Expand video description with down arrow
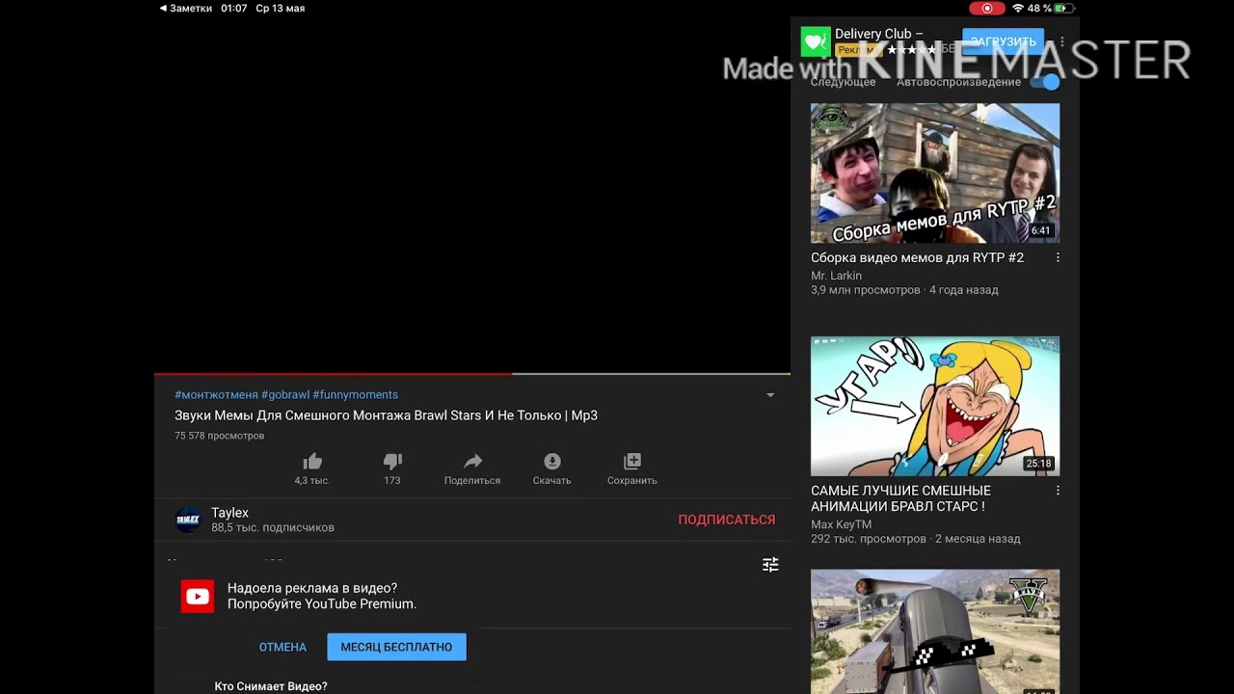The height and width of the screenshot is (694, 1234). [770, 395]
